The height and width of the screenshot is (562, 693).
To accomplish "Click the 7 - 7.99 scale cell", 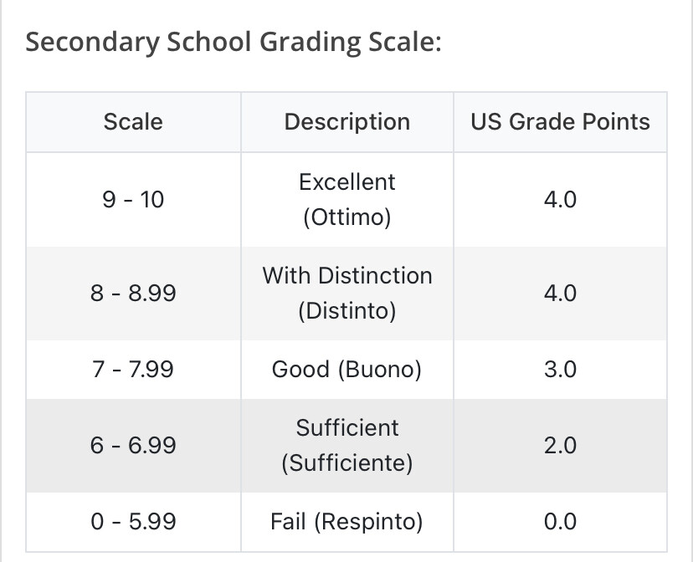I will pos(133,370).
